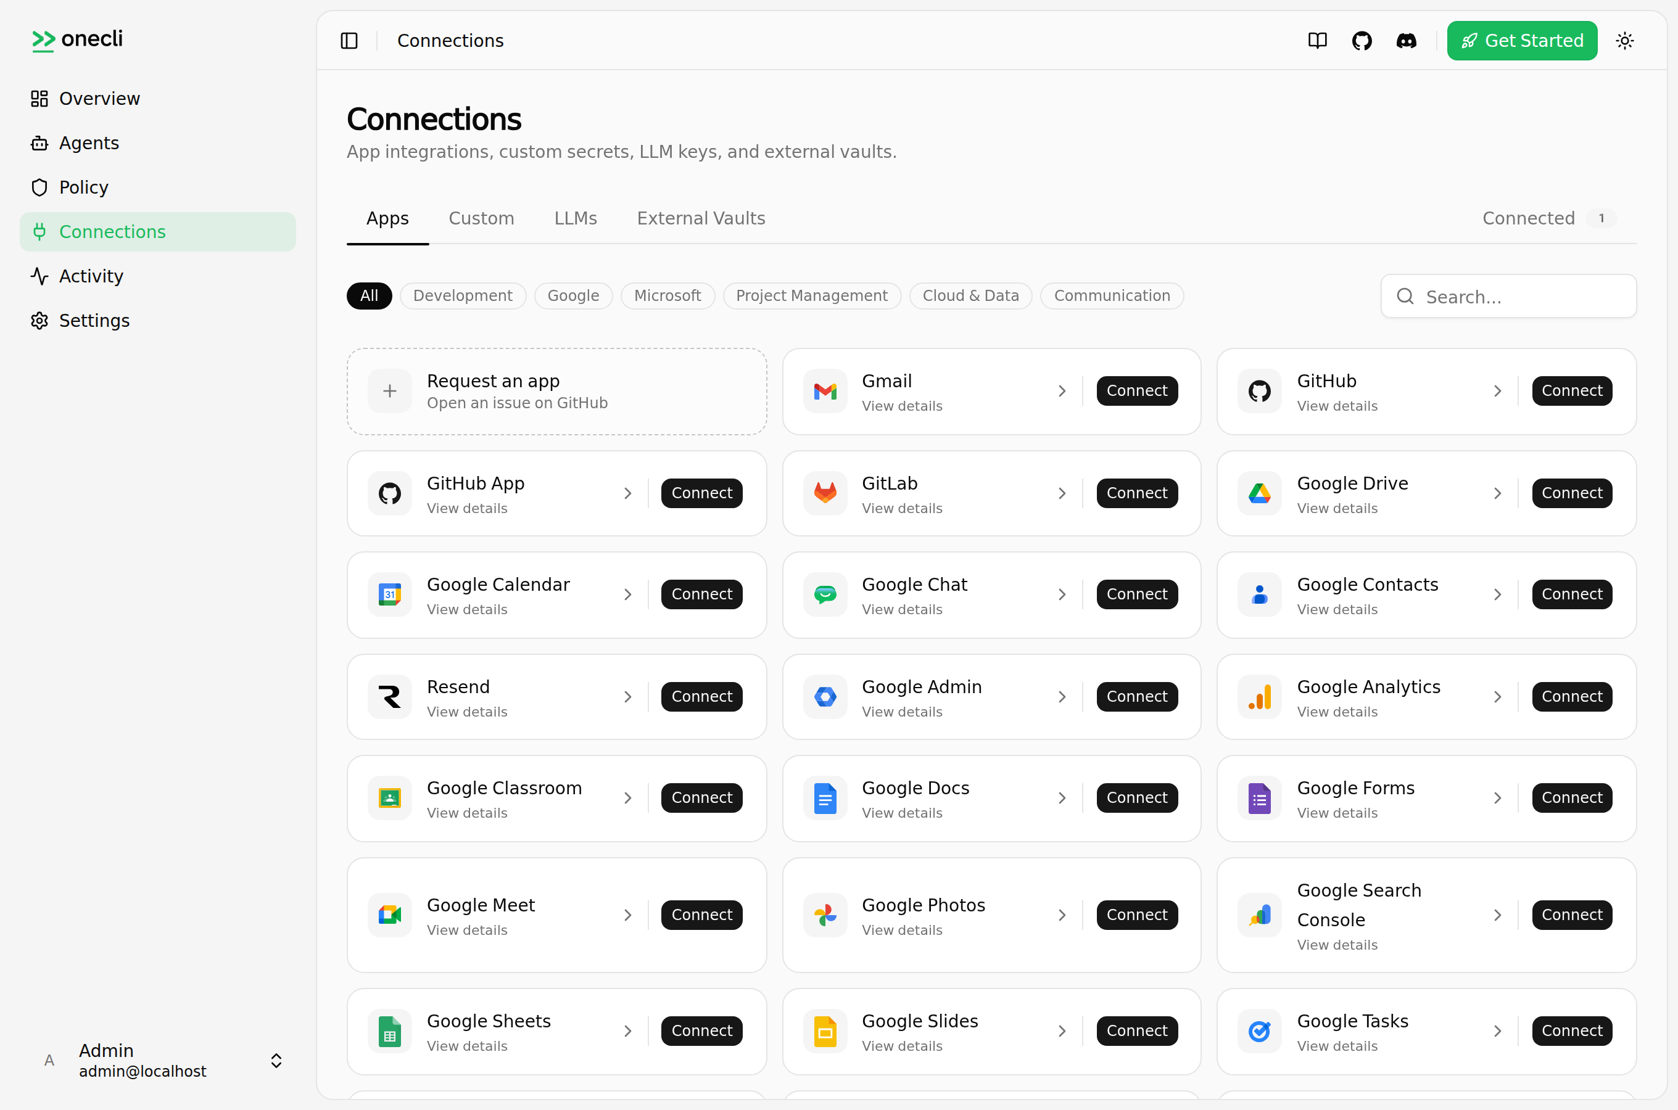
Task: Click the GitHub card icon
Action: tap(1260, 391)
